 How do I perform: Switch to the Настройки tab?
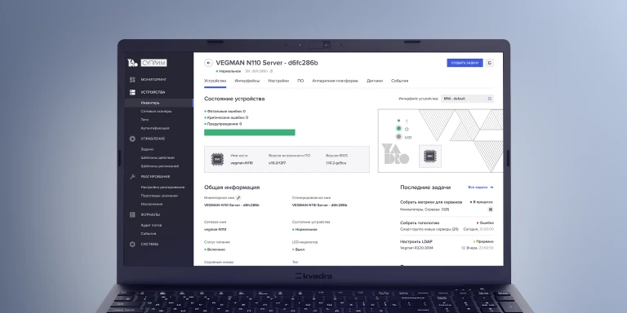tap(278, 81)
